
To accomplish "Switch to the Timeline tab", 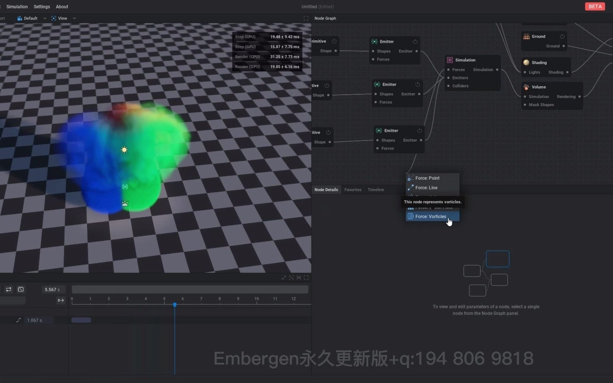I will coord(376,190).
